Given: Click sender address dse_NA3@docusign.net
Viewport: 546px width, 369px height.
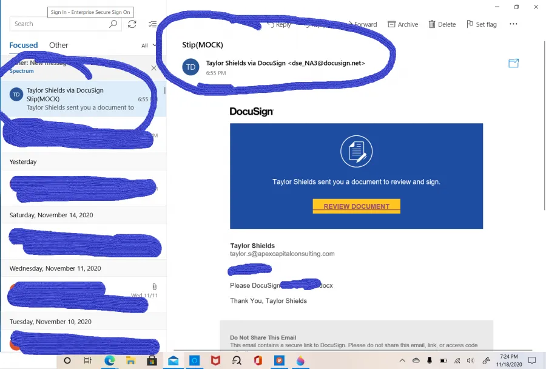Looking at the screenshot, I should (326, 63).
